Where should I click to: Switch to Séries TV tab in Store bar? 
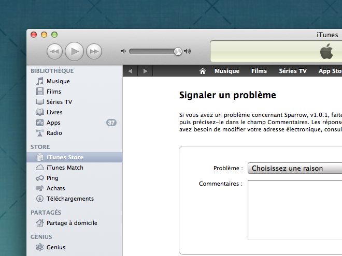point(293,71)
